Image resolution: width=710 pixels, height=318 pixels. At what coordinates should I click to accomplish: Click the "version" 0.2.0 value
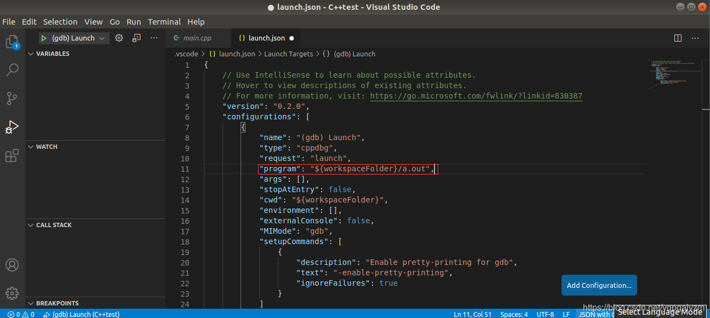(289, 106)
